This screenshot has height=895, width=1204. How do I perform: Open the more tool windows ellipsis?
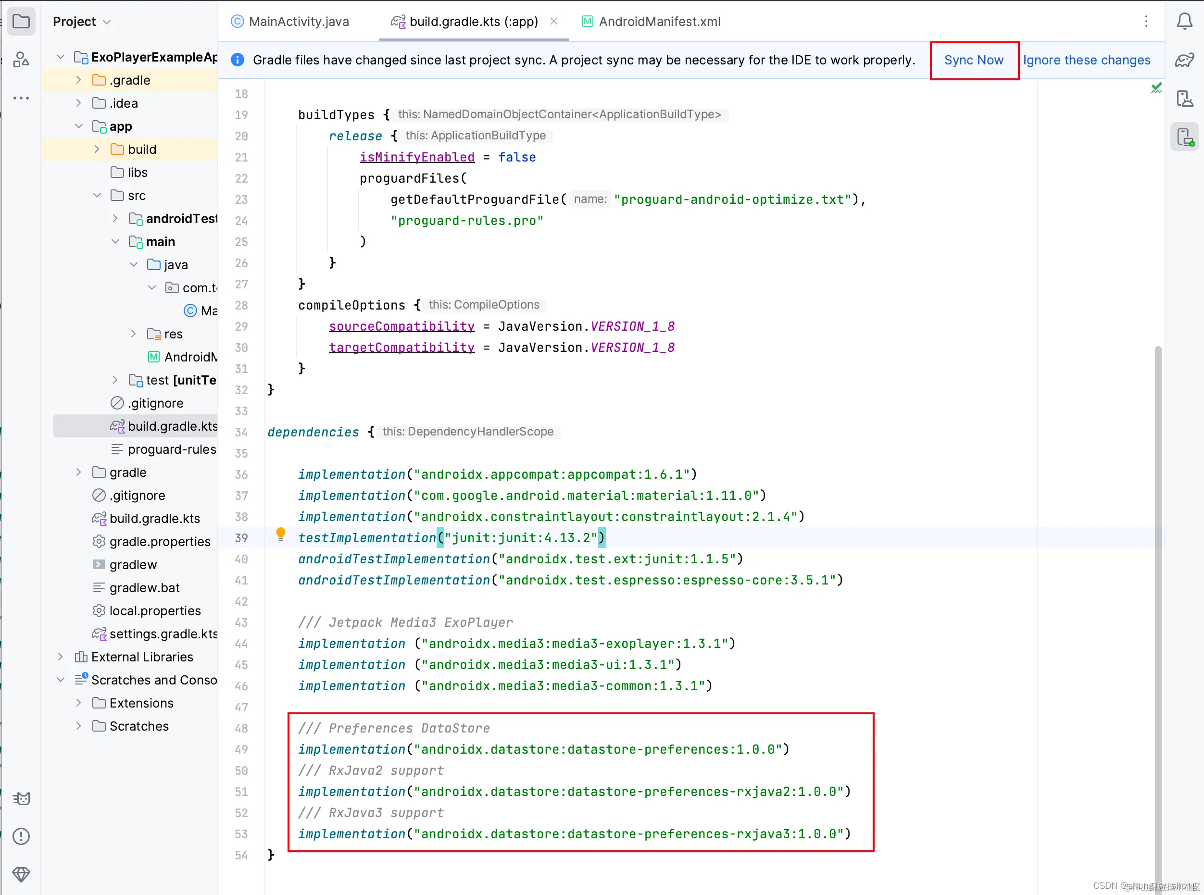tap(21, 98)
